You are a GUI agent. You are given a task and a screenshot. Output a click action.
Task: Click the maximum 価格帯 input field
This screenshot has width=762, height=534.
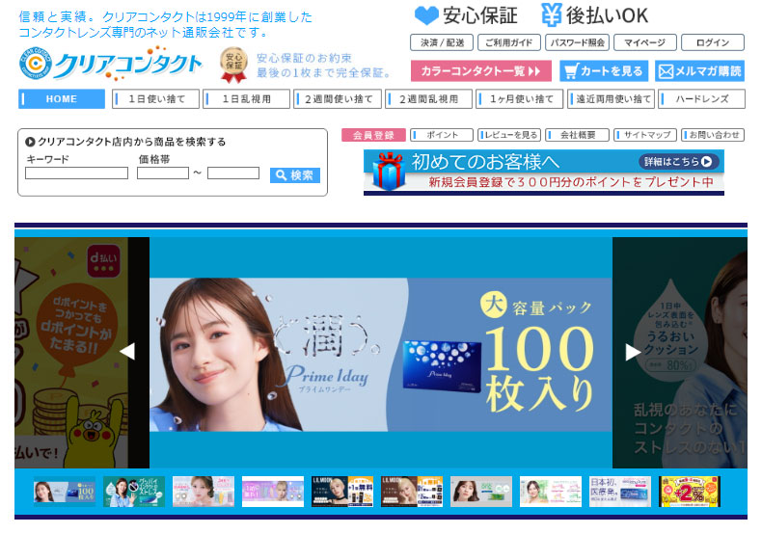point(233,174)
